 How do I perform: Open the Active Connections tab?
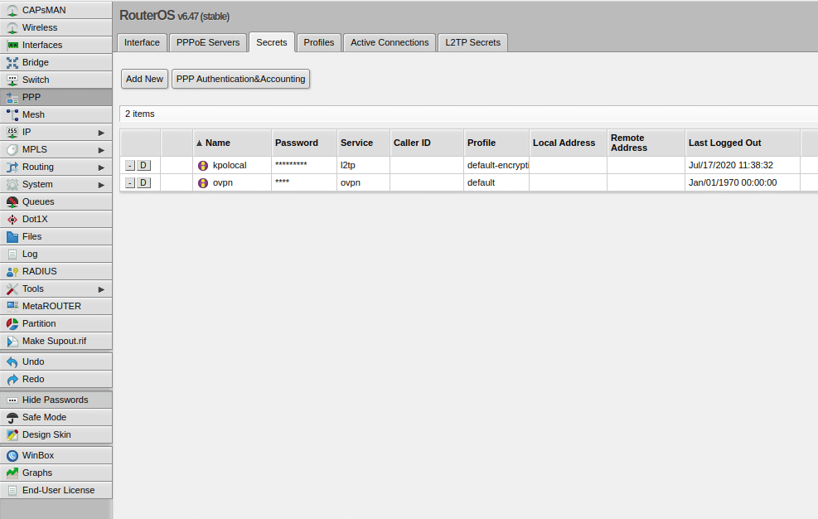389,41
